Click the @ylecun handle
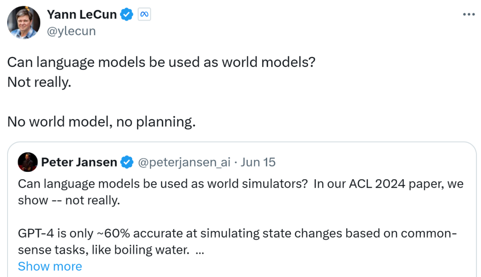481x277 pixels. click(71, 31)
